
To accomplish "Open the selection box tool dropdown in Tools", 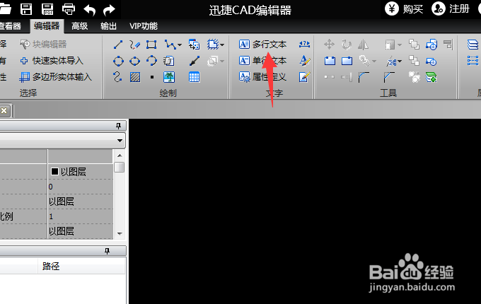I will [x=400, y=45].
